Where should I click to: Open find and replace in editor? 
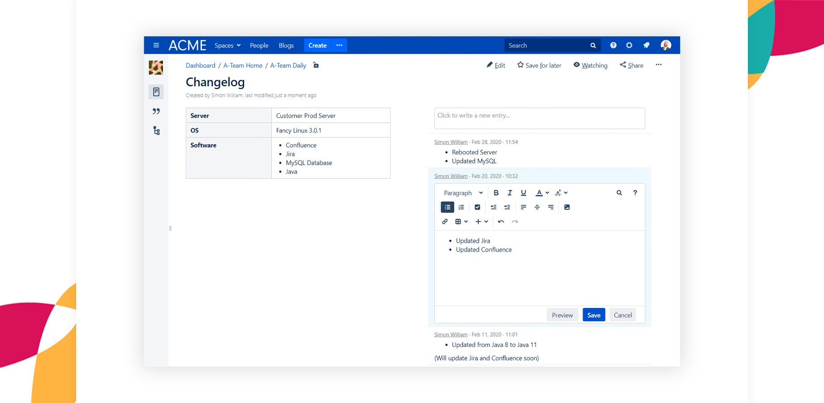tap(619, 193)
